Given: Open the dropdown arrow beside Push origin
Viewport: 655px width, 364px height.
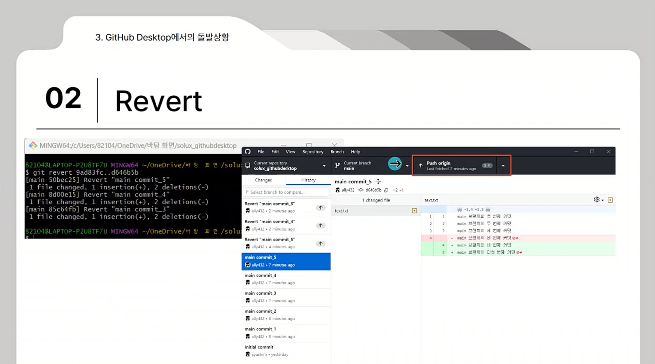Looking at the screenshot, I should click(503, 166).
